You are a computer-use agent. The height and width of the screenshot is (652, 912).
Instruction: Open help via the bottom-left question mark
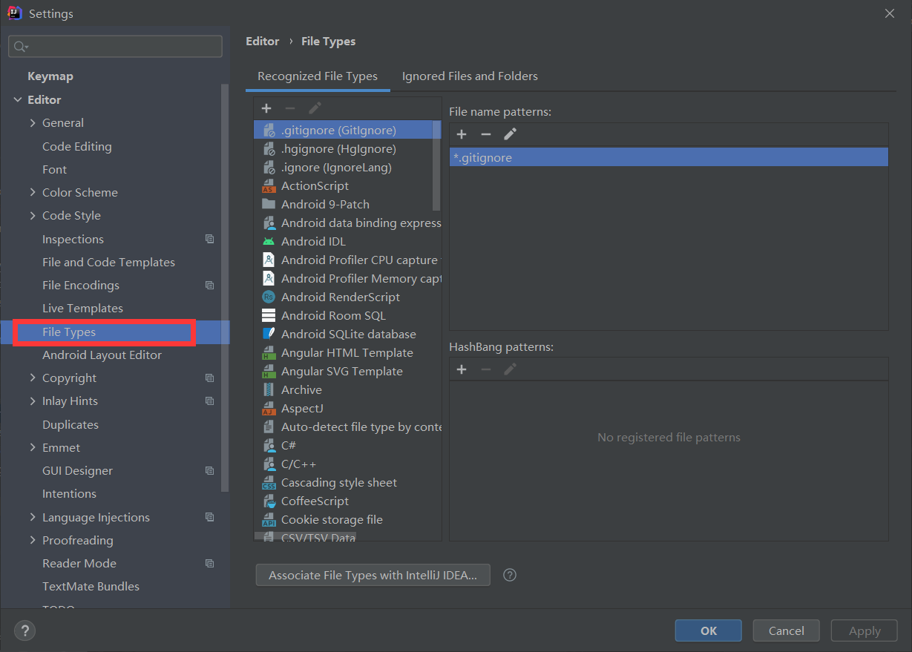click(x=24, y=631)
